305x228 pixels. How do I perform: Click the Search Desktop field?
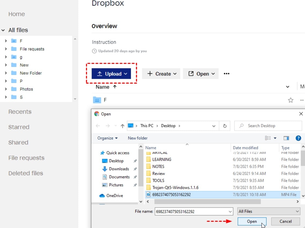tap(268, 126)
